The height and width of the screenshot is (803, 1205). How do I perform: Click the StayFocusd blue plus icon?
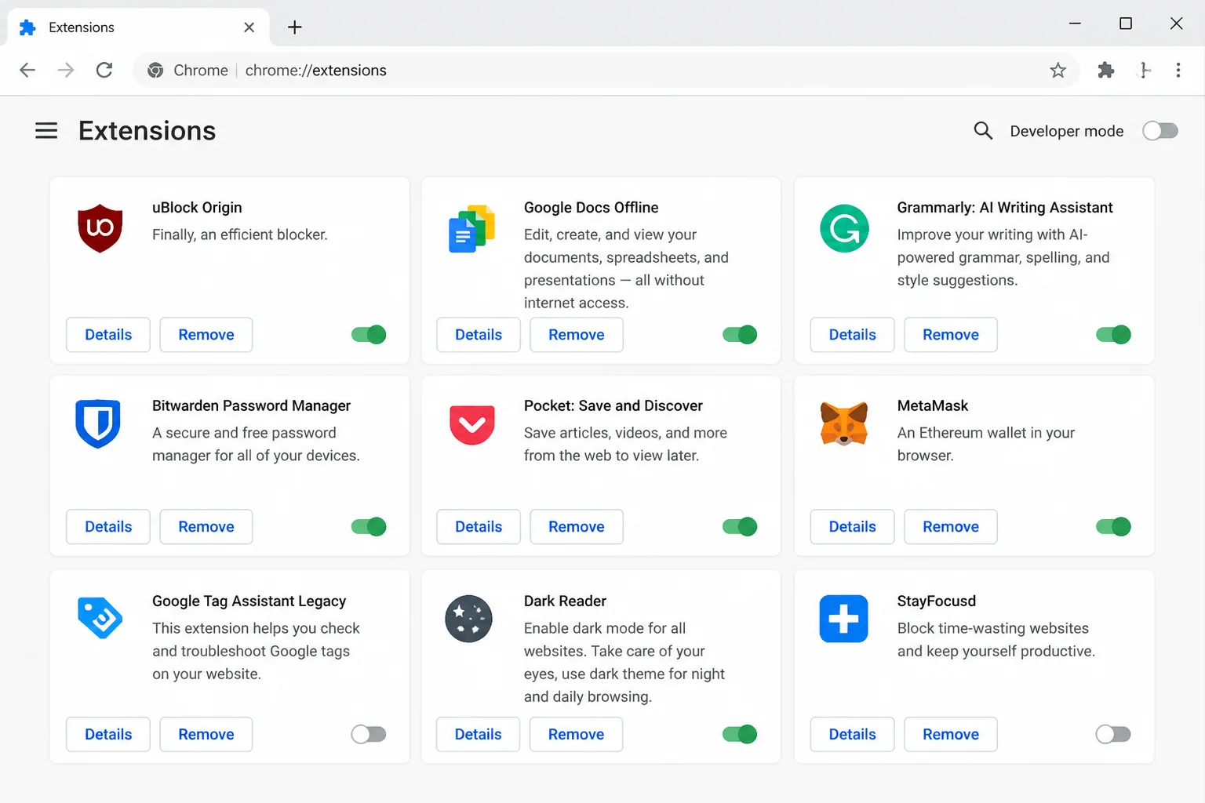tap(843, 619)
